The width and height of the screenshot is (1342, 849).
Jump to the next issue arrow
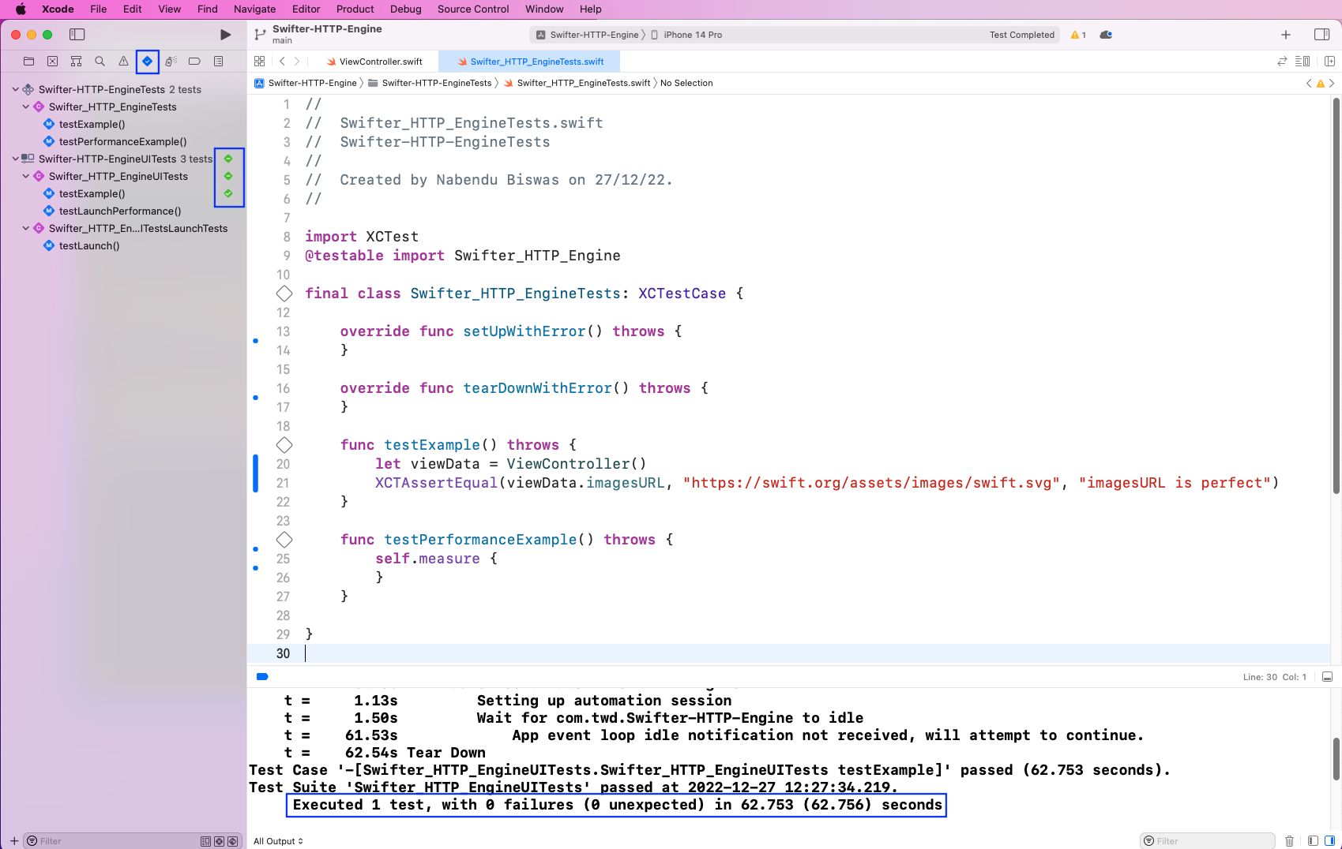(x=1332, y=83)
